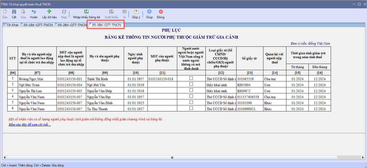
Task: Enable the foreigner checkbox for Tạ Thu Thanh
Action: pyautogui.click(x=191, y=108)
